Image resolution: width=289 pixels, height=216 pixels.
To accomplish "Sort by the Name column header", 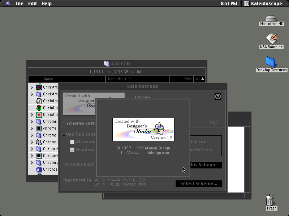I will (67, 79).
